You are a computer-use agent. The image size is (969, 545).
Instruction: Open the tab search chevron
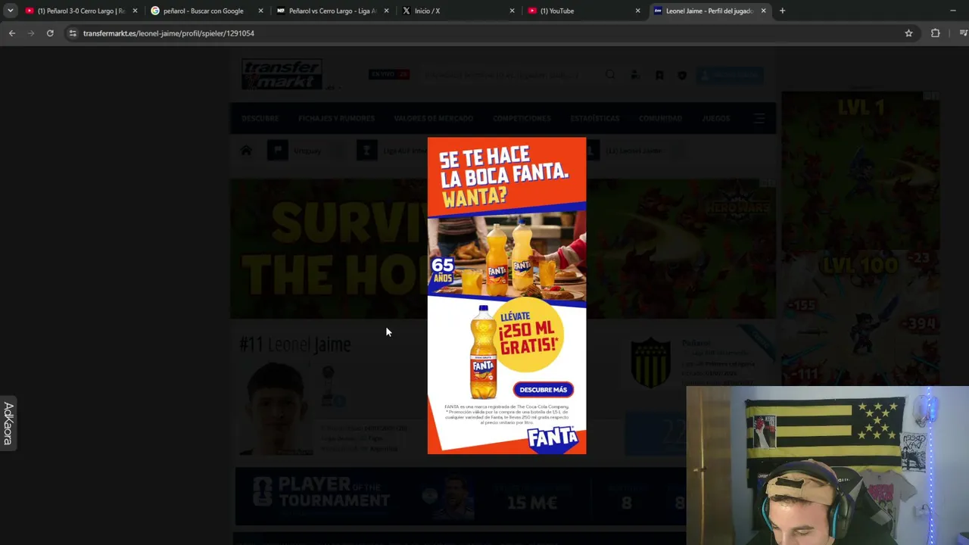coord(11,11)
